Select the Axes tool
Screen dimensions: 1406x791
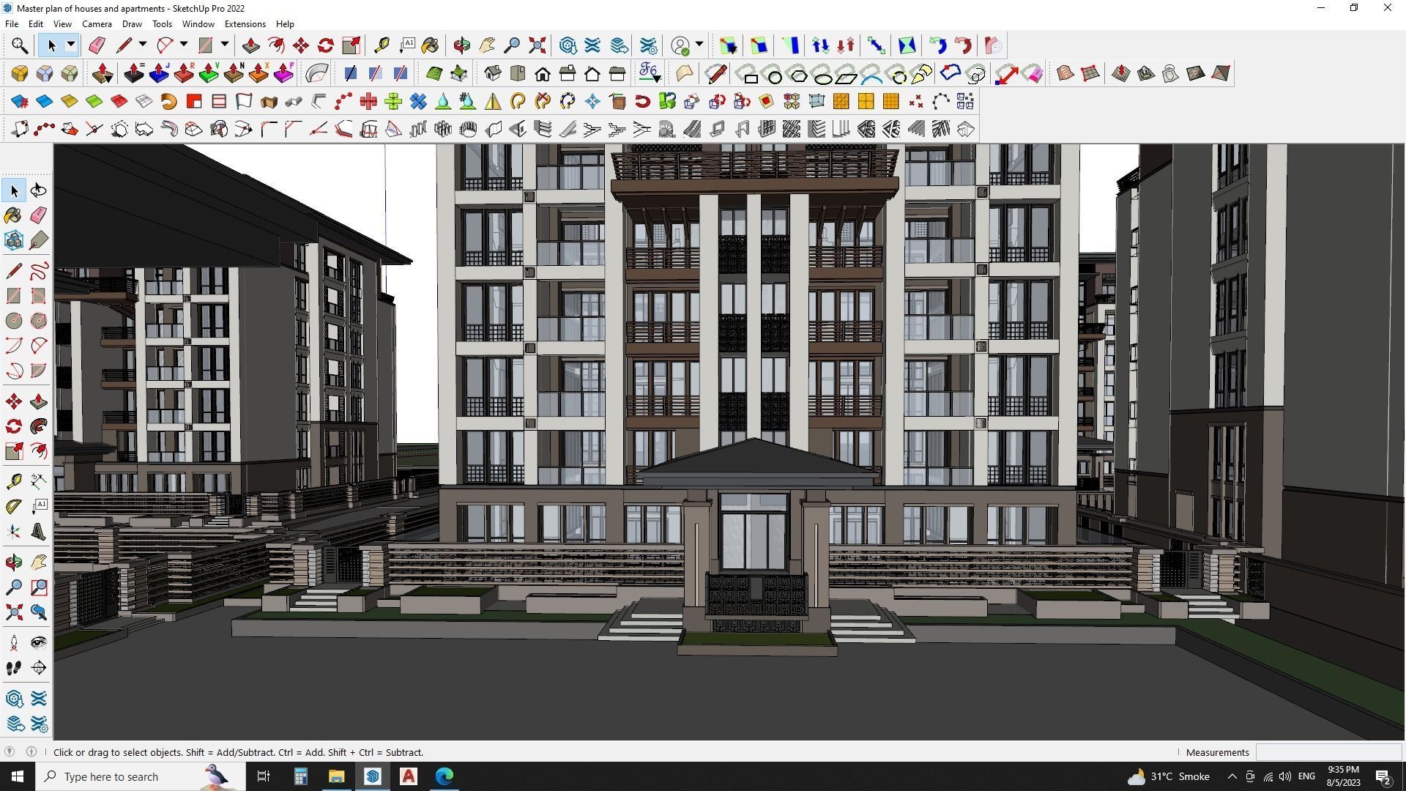(x=14, y=532)
